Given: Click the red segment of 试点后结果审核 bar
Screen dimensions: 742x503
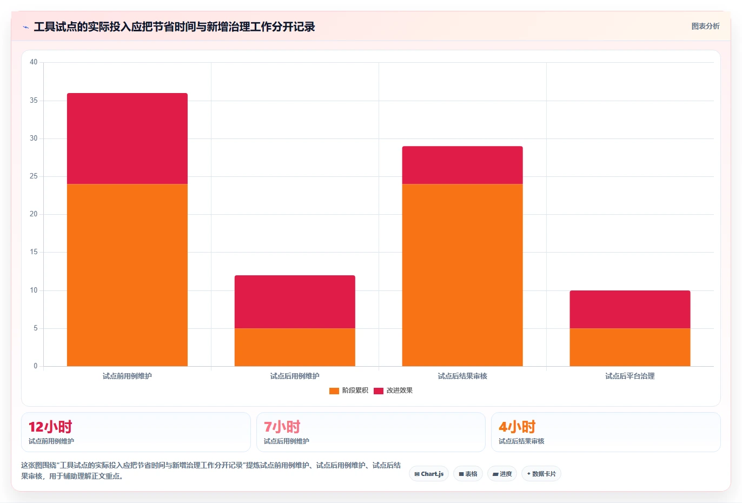Looking at the screenshot, I should pyautogui.click(x=462, y=165).
